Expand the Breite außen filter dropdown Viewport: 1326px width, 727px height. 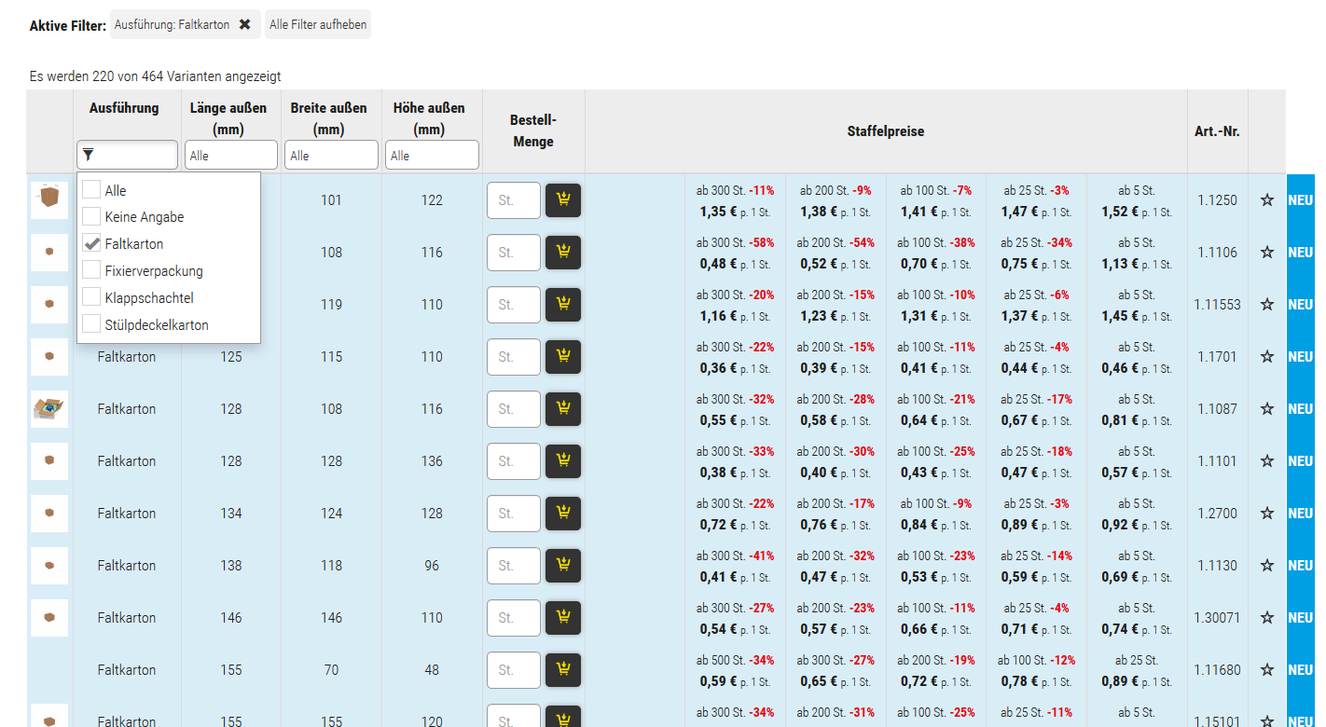[x=331, y=156]
